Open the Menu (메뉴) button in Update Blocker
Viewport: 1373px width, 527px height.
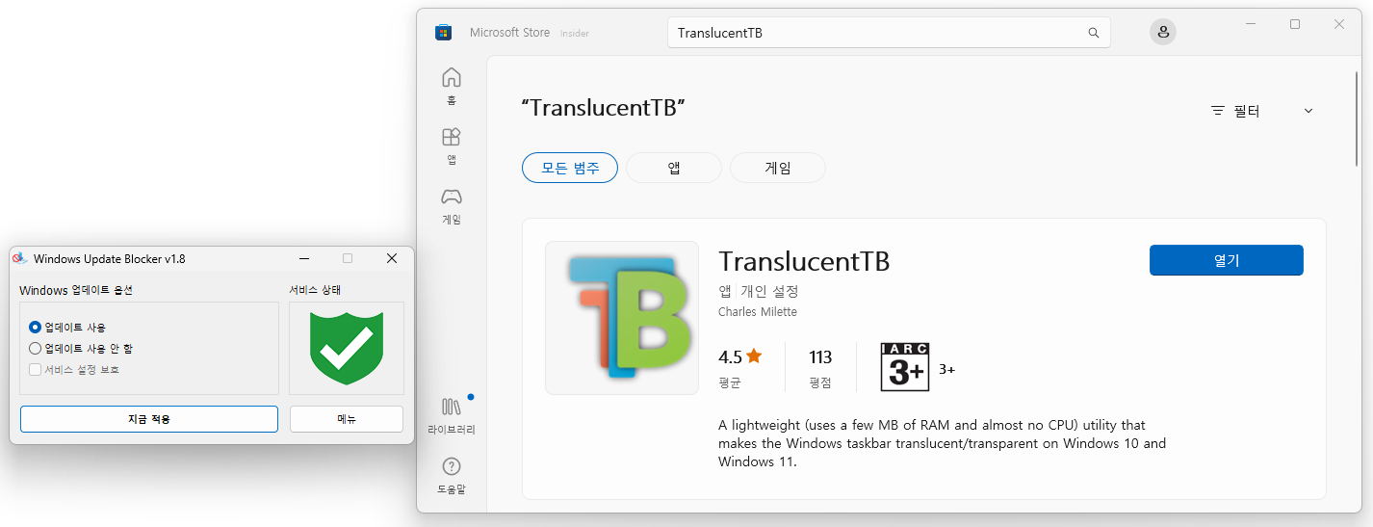[347, 419]
